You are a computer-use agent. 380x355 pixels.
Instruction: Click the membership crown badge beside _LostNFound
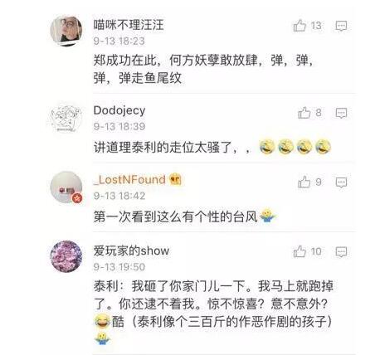pos(175,180)
